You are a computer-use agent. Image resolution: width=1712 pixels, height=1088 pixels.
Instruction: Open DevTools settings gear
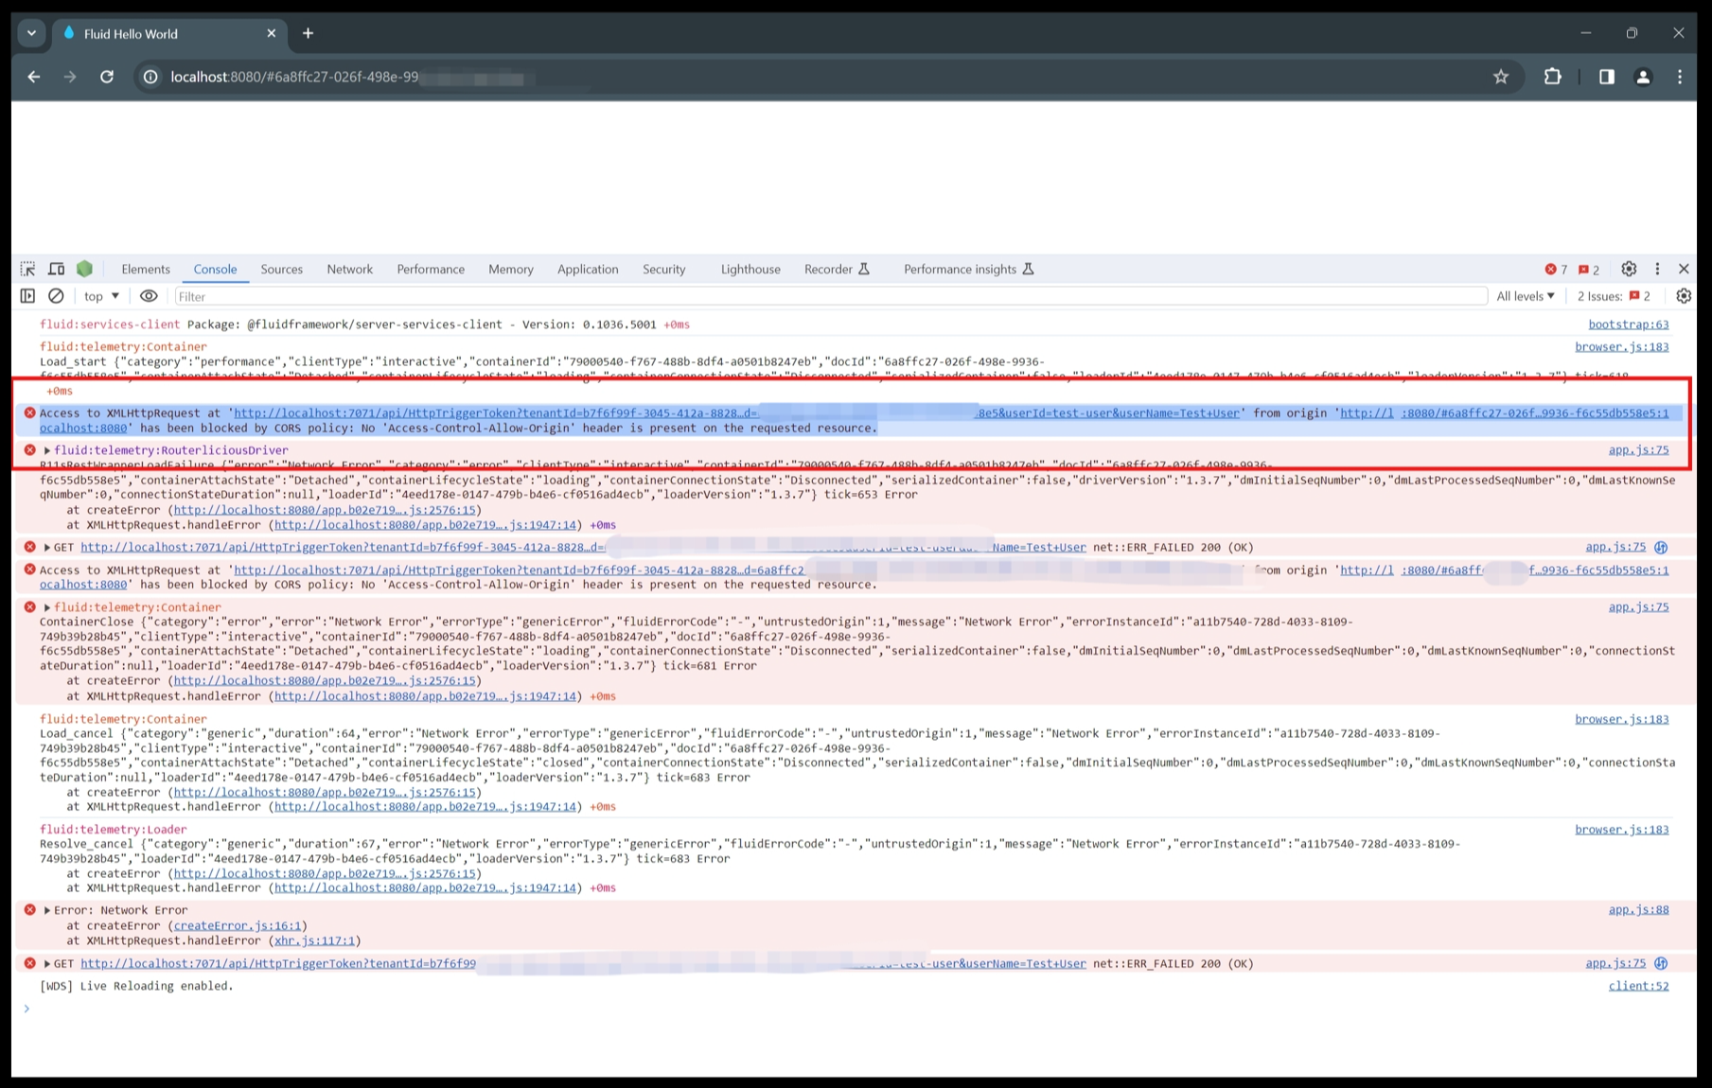1629,270
